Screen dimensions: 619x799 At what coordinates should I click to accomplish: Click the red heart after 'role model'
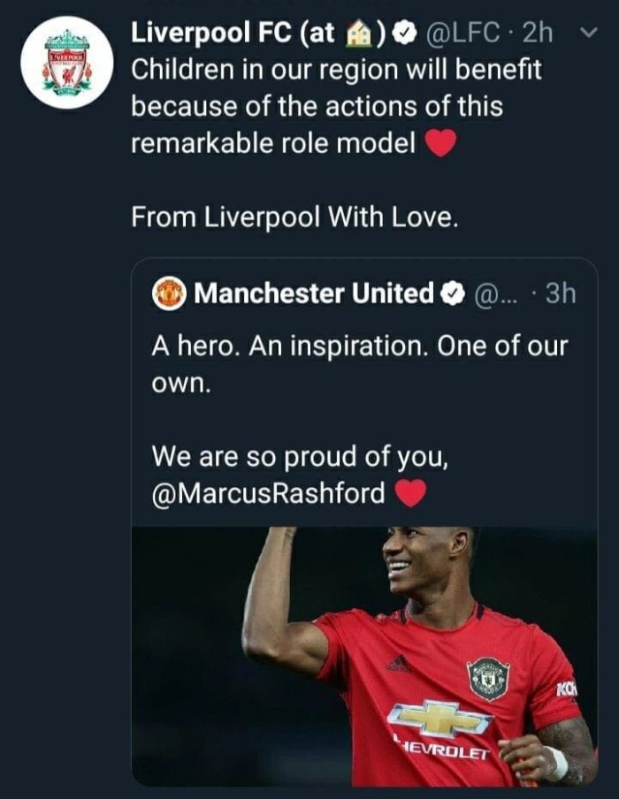click(440, 143)
